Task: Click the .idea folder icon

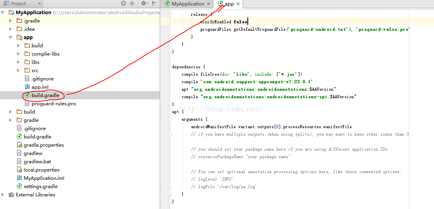Action: [x=19, y=29]
